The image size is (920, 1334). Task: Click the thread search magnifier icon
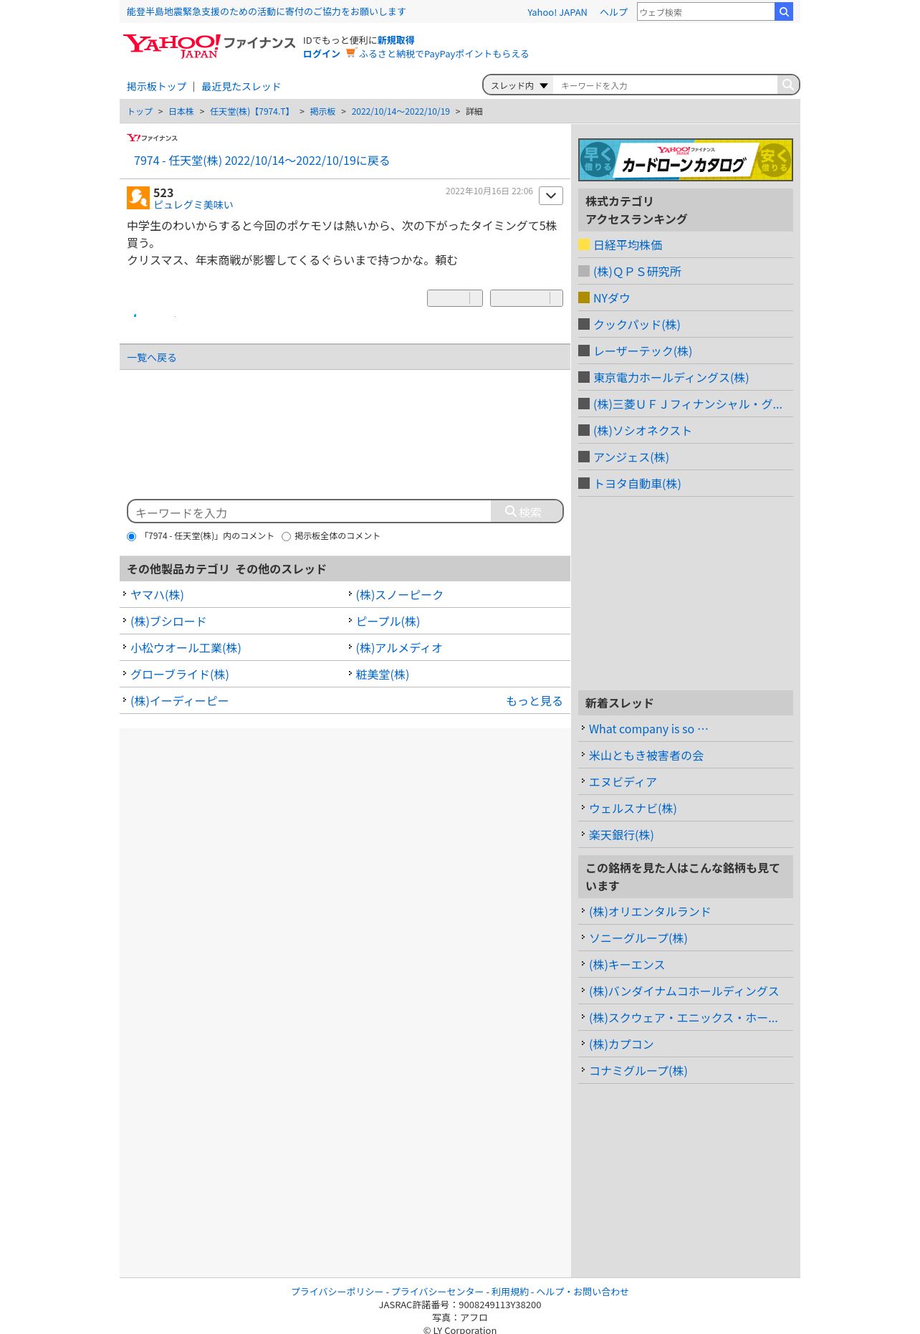787,85
